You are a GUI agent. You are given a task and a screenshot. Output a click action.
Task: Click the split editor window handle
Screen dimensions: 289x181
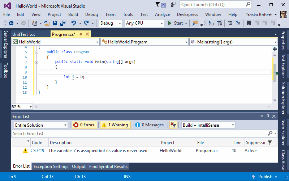pyautogui.click(x=275, y=49)
